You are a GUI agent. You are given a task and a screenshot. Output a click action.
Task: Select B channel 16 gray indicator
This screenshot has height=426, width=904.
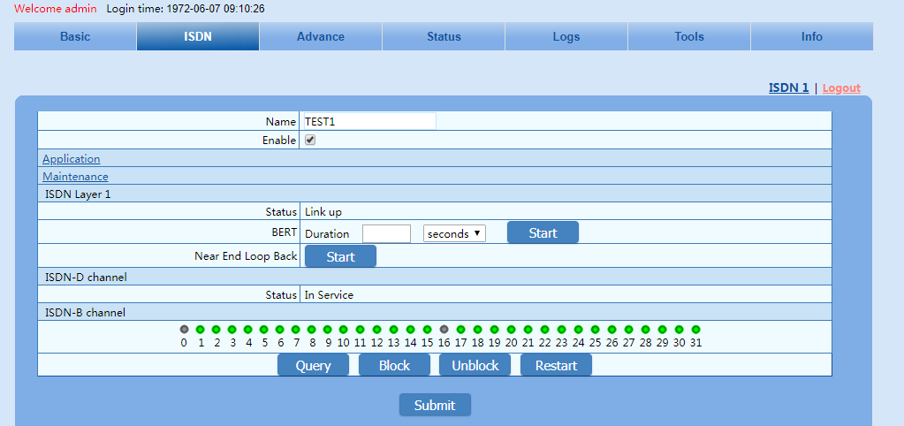(444, 329)
